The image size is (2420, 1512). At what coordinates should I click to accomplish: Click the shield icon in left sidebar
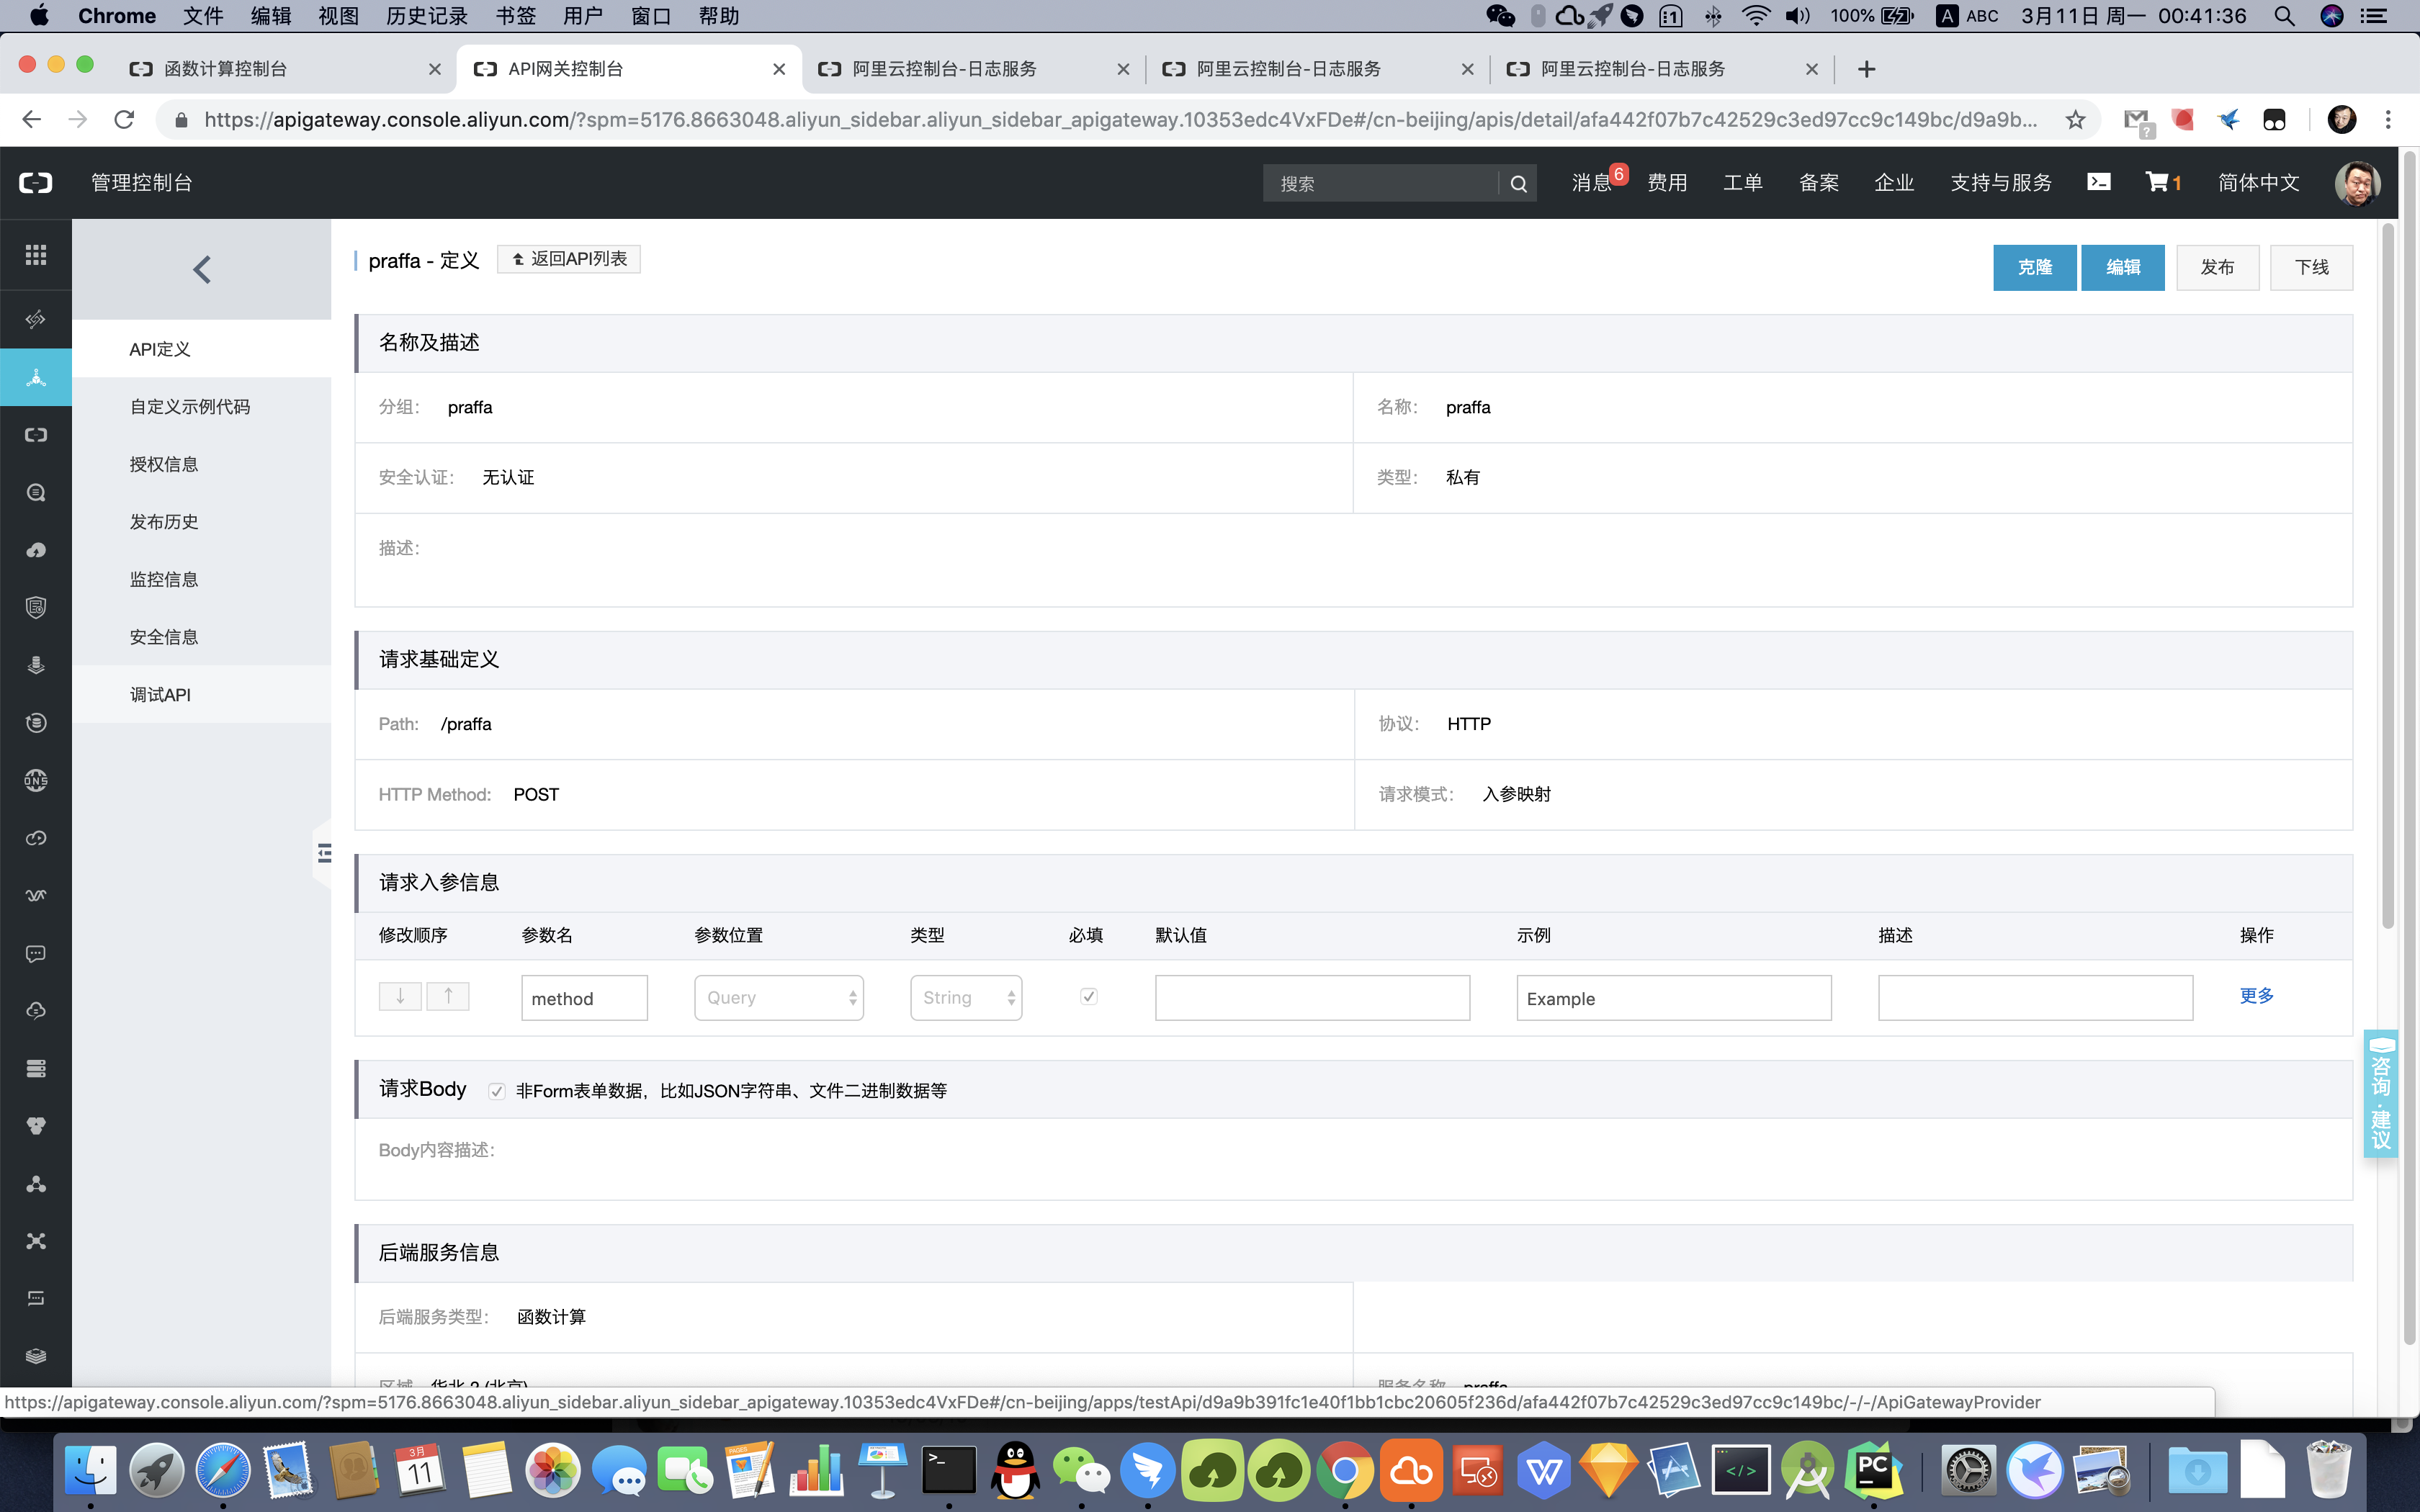point(36,608)
